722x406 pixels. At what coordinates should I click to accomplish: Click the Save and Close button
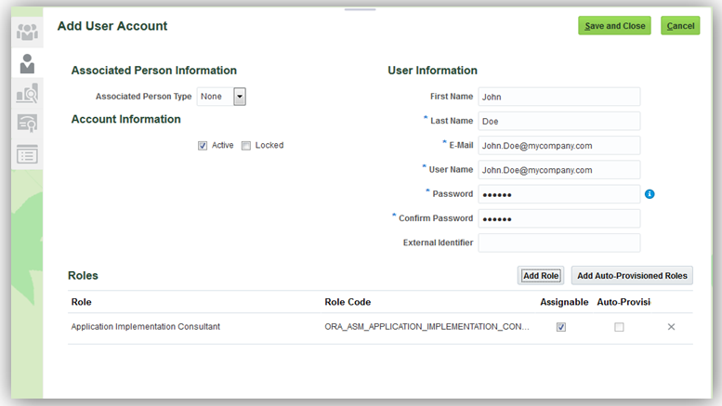(614, 26)
